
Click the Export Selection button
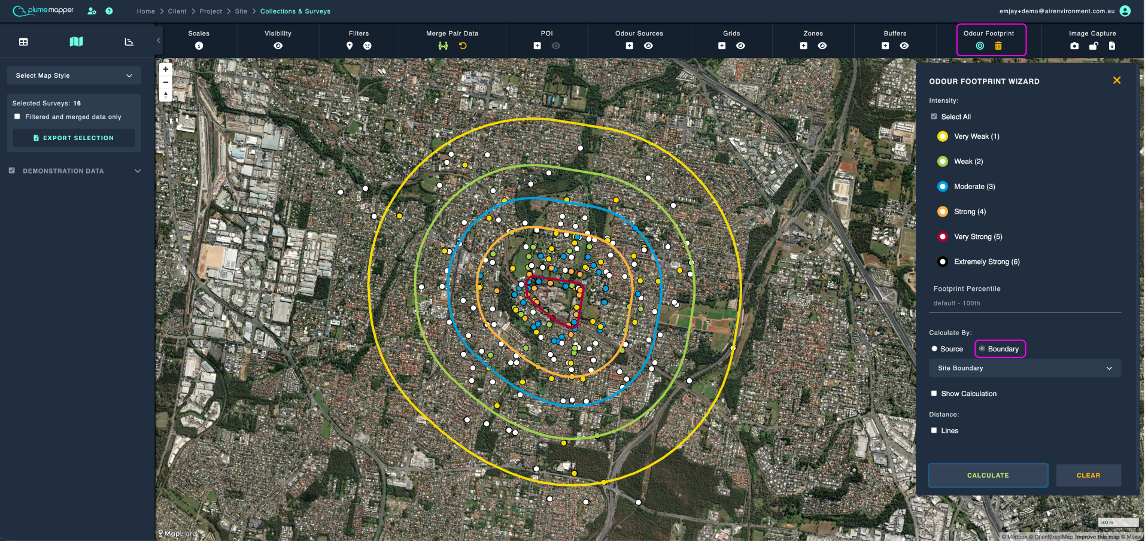74,138
